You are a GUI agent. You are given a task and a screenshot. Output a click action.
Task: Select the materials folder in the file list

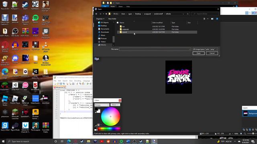[157, 29]
